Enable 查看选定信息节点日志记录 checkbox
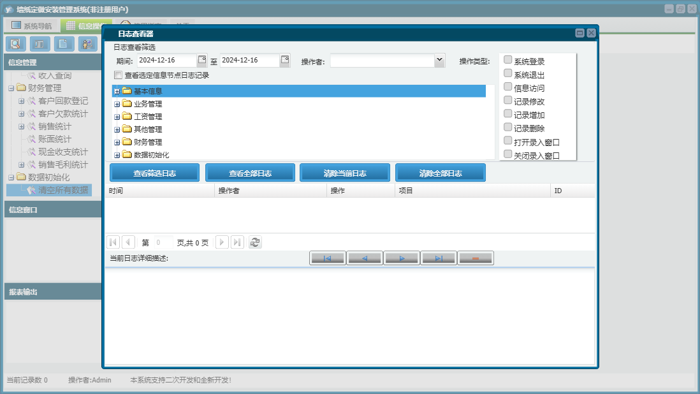The width and height of the screenshot is (700, 394). click(119, 75)
